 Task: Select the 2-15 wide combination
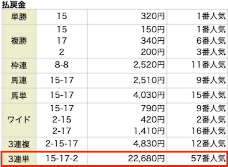click(x=62, y=120)
